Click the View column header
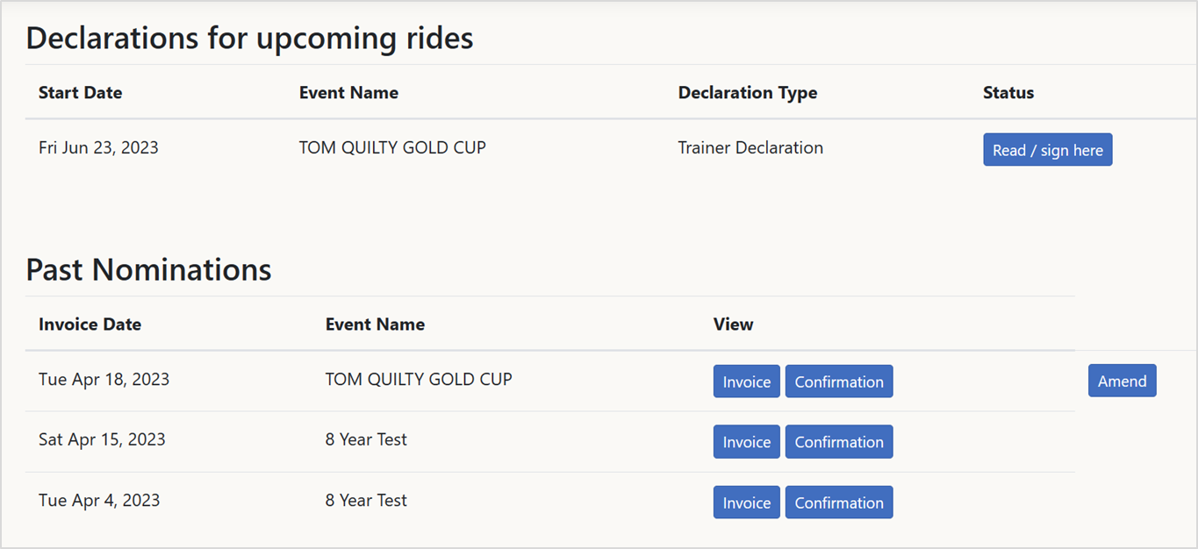1198x549 pixels. 733,324
